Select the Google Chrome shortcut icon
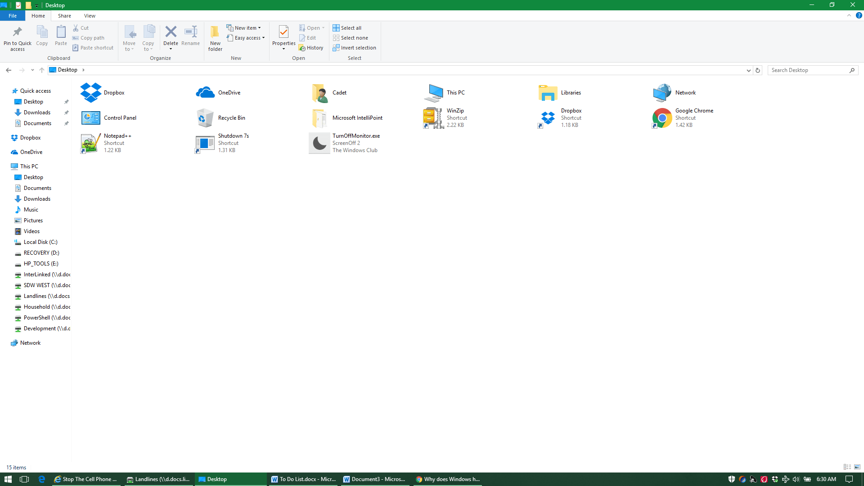 click(662, 118)
